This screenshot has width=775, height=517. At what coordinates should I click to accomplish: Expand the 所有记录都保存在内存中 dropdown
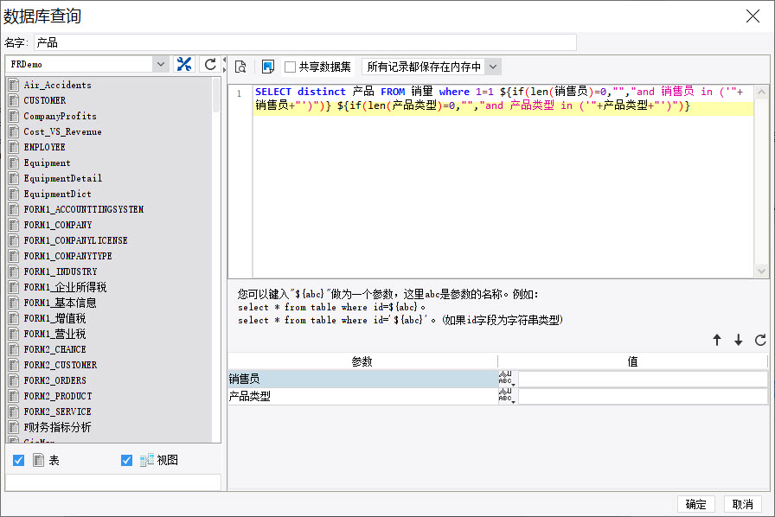point(493,67)
